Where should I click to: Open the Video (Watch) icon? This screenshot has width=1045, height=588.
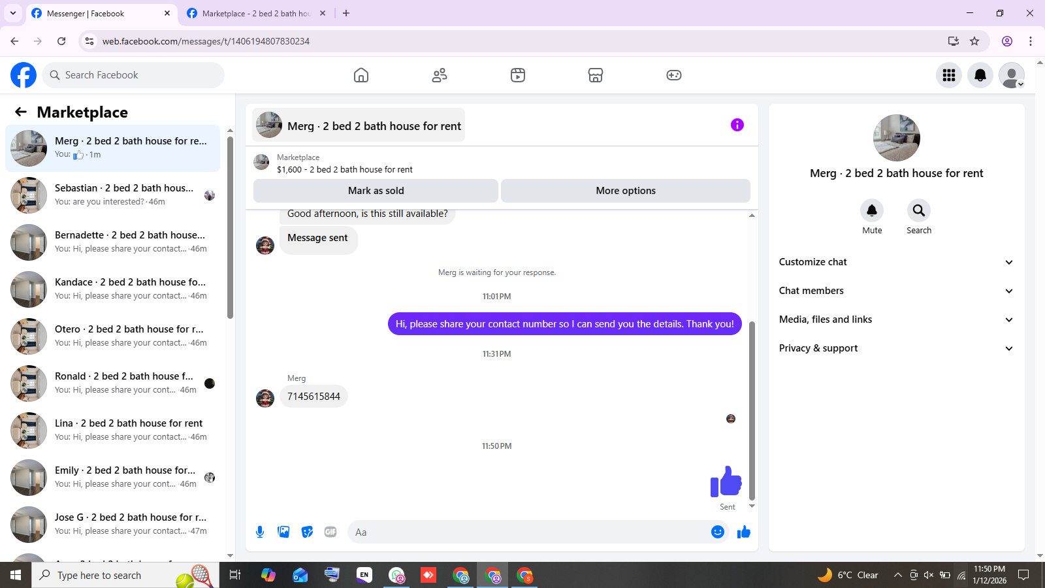(x=518, y=75)
